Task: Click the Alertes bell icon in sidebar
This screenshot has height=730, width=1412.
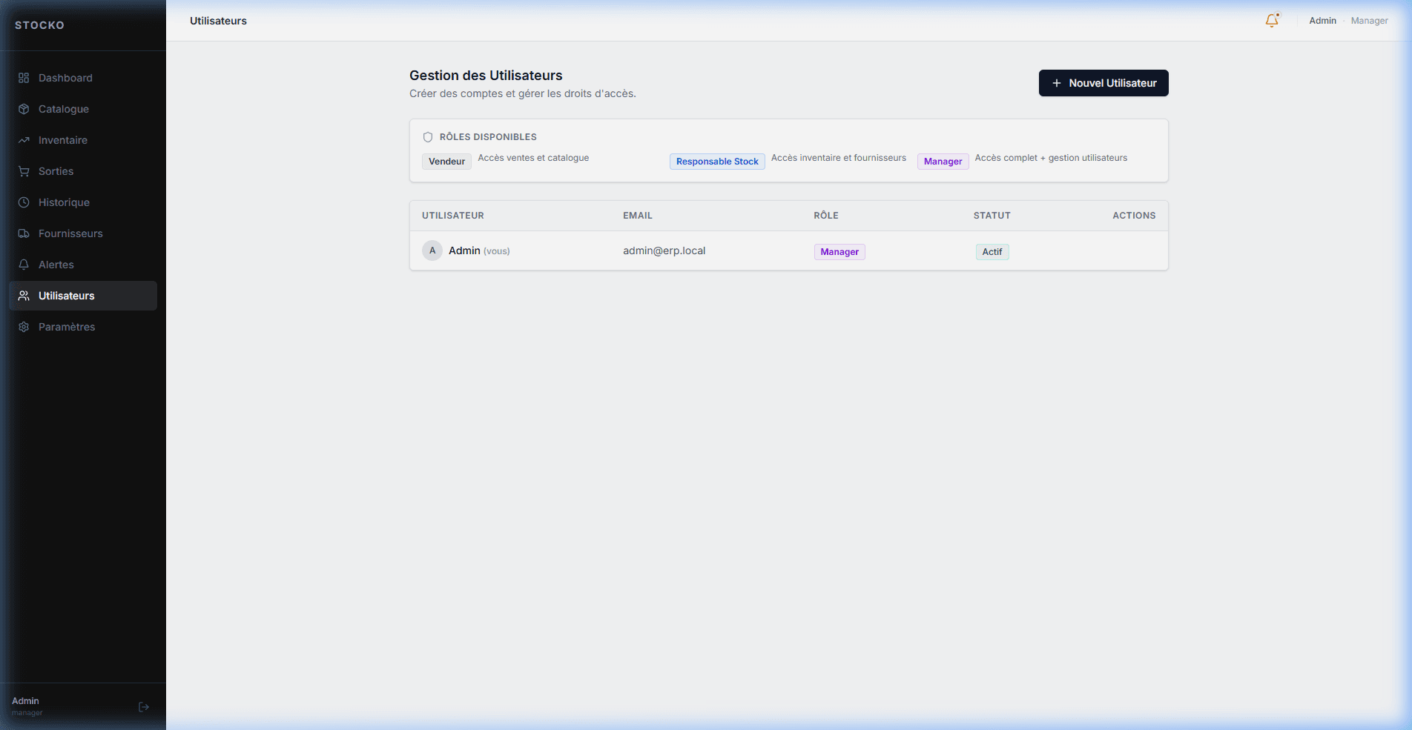Action: [x=24, y=265]
